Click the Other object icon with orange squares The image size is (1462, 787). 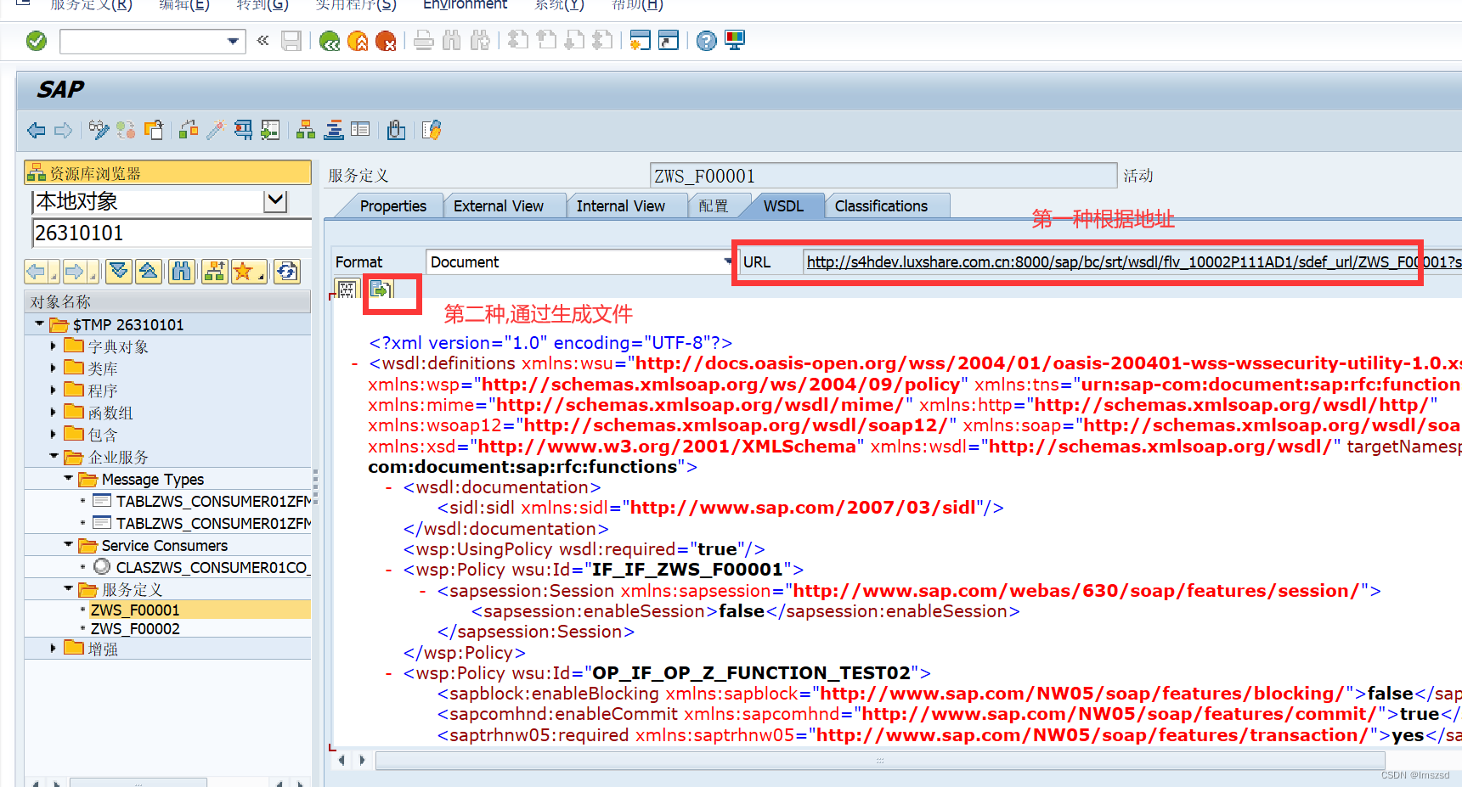(154, 130)
